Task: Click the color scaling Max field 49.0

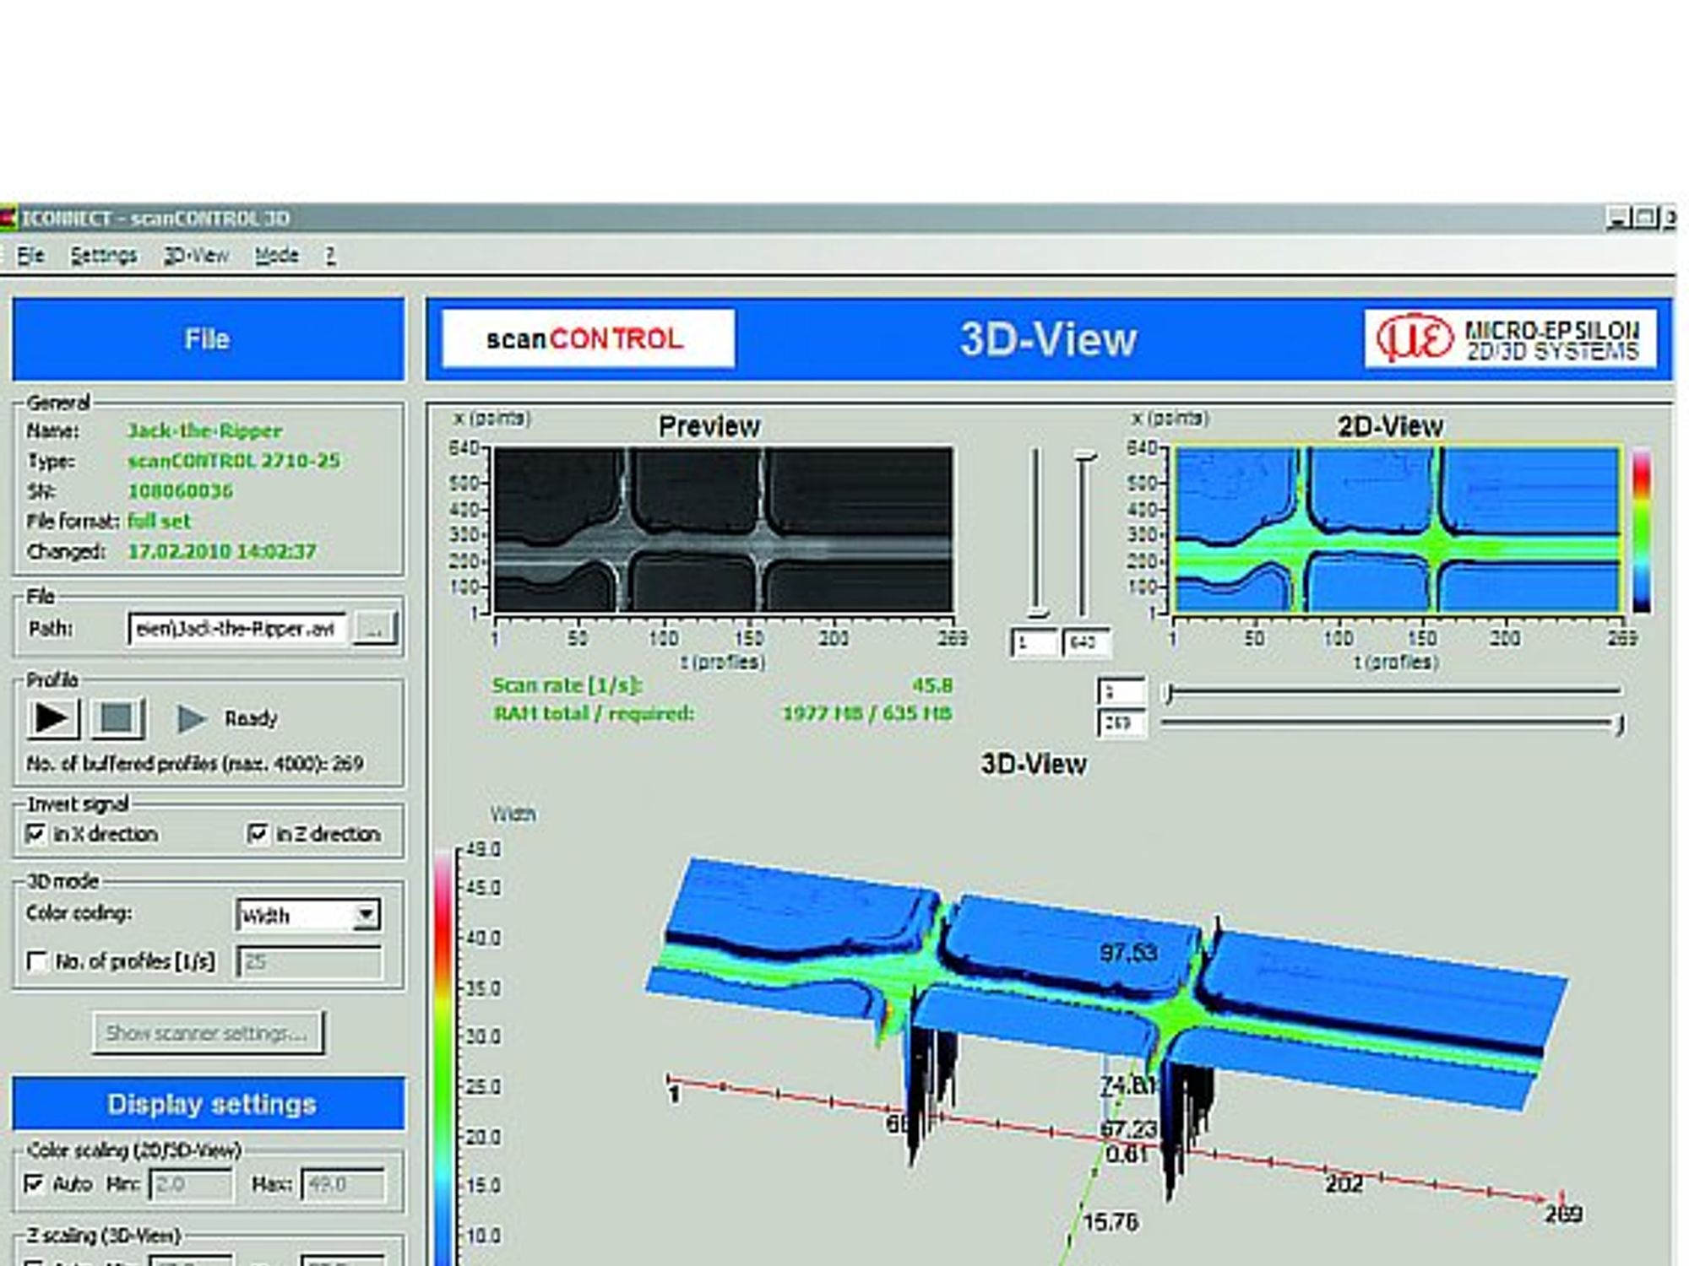Action: (x=342, y=1184)
